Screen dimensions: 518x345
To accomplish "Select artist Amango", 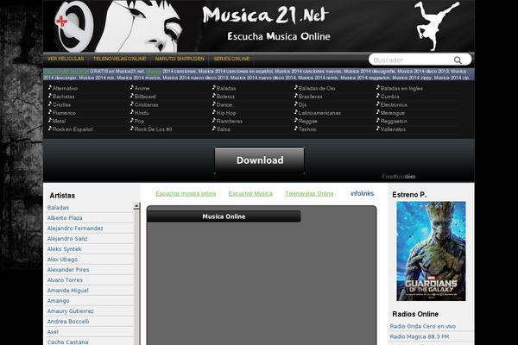I will 58,301.
